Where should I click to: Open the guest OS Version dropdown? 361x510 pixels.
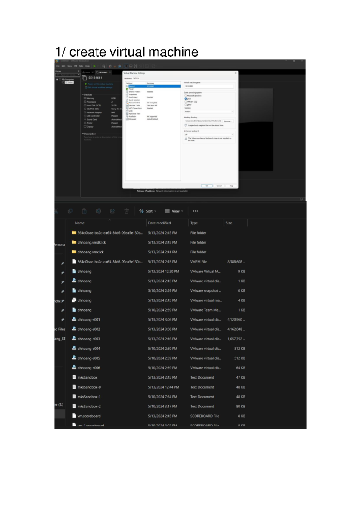[x=209, y=112]
